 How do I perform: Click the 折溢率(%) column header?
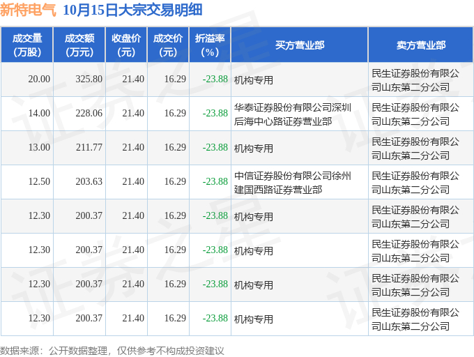point(210,45)
